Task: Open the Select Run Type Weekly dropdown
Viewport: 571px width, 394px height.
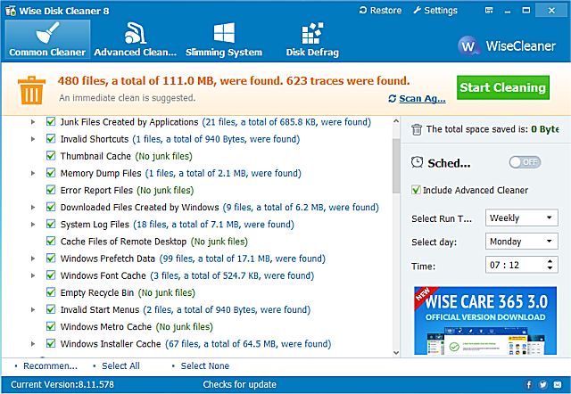Action: click(521, 218)
